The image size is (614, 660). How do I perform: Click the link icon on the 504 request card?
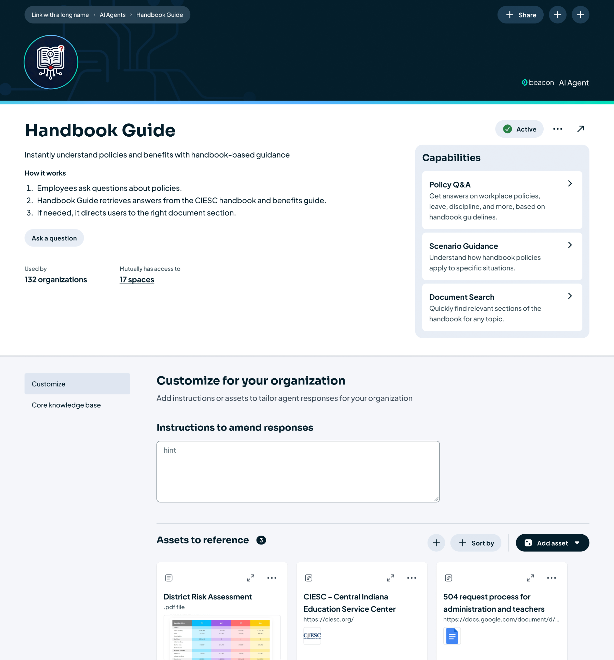[448, 578]
